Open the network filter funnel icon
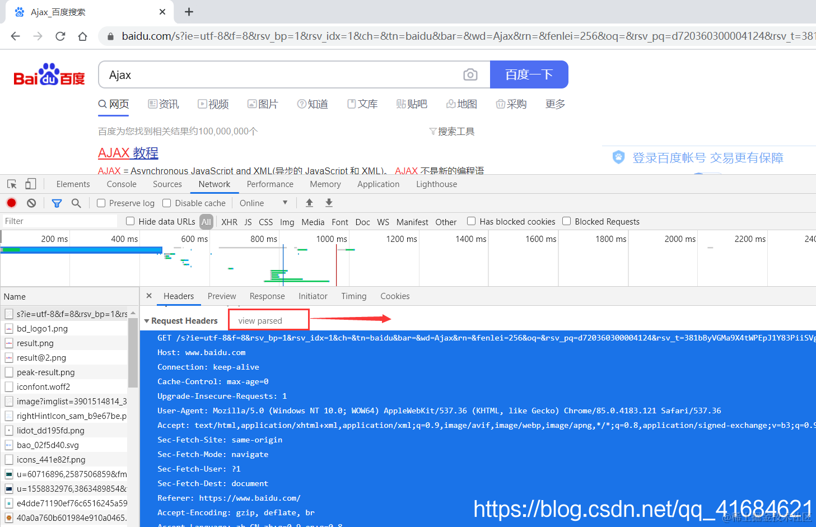Viewport: 816px width, 527px height. click(57, 203)
